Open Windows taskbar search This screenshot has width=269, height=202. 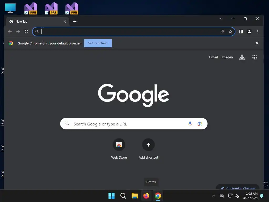pos(123,196)
